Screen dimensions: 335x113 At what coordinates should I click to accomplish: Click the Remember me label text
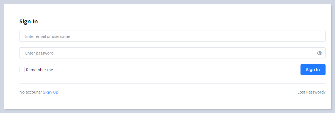pos(39,70)
